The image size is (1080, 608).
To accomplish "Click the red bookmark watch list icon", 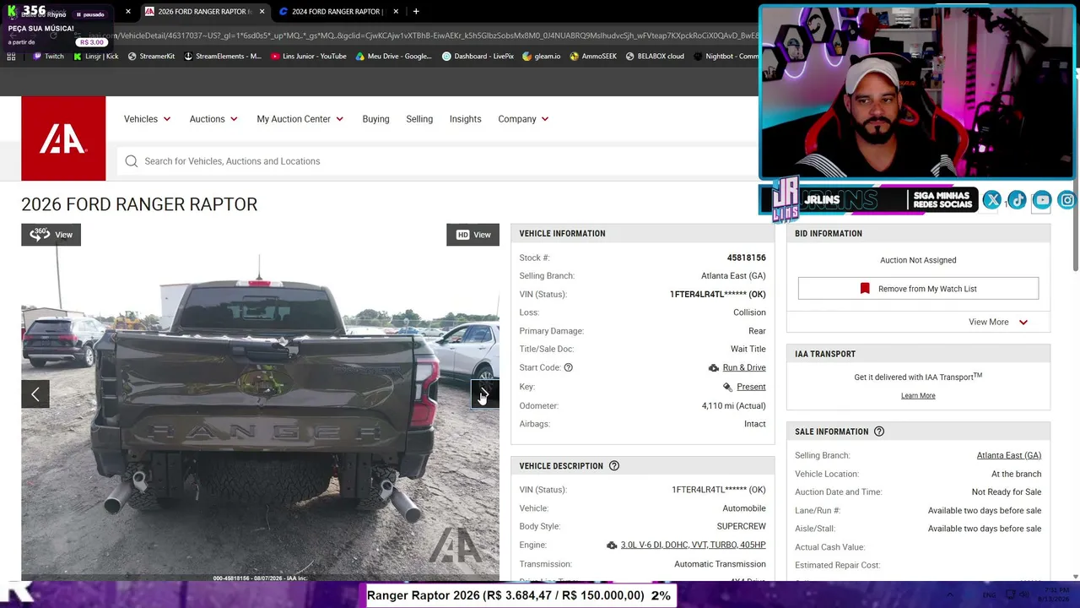I will pos(865,289).
